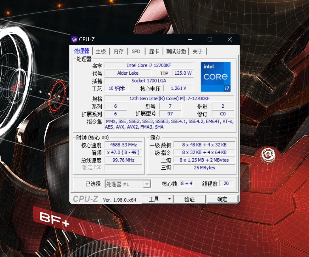Click the Alder Lake codename field

tap(128, 73)
